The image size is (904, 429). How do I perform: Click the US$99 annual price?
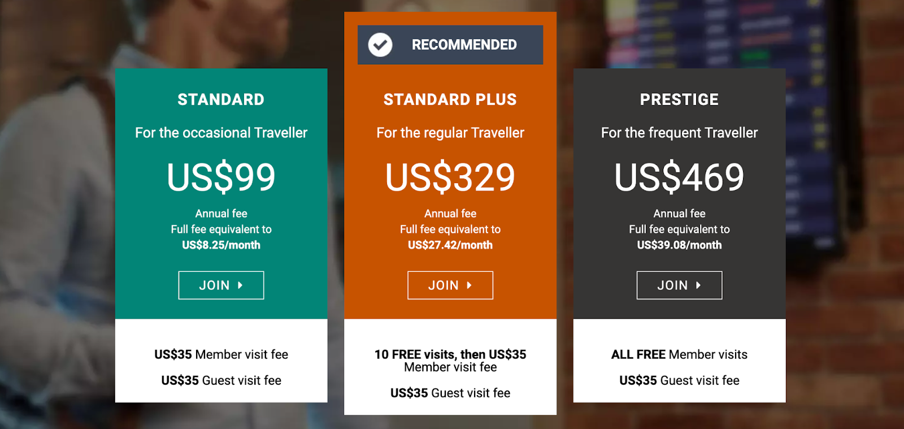[x=221, y=177]
